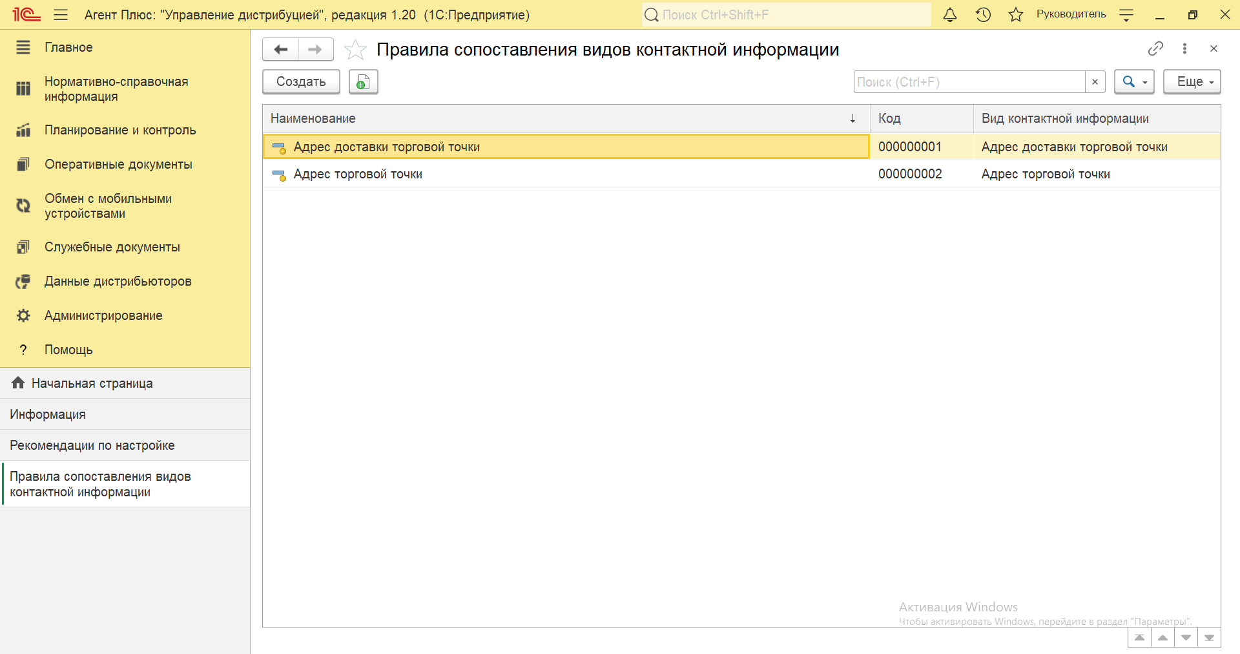Open Обмен с мобильными устройствами section
This screenshot has width=1240, height=654.
pyautogui.click(x=125, y=206)
